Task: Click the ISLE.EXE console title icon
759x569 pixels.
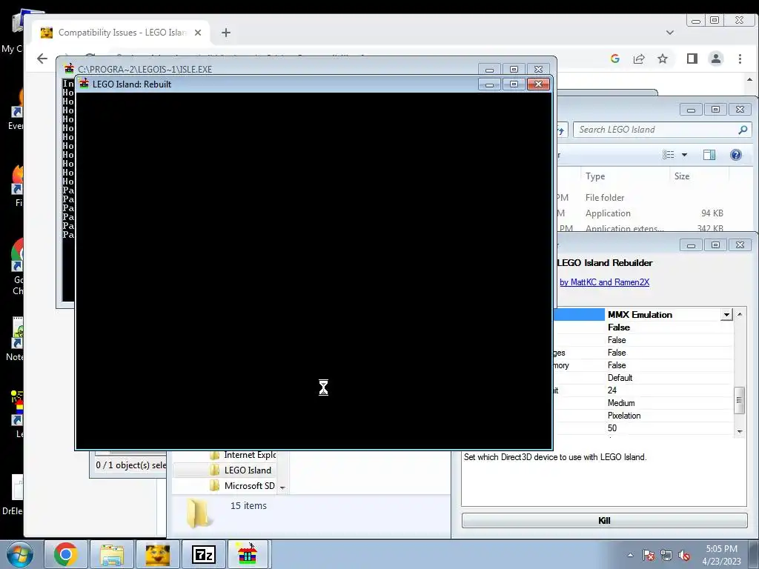Action: click(x=69, y=69)
